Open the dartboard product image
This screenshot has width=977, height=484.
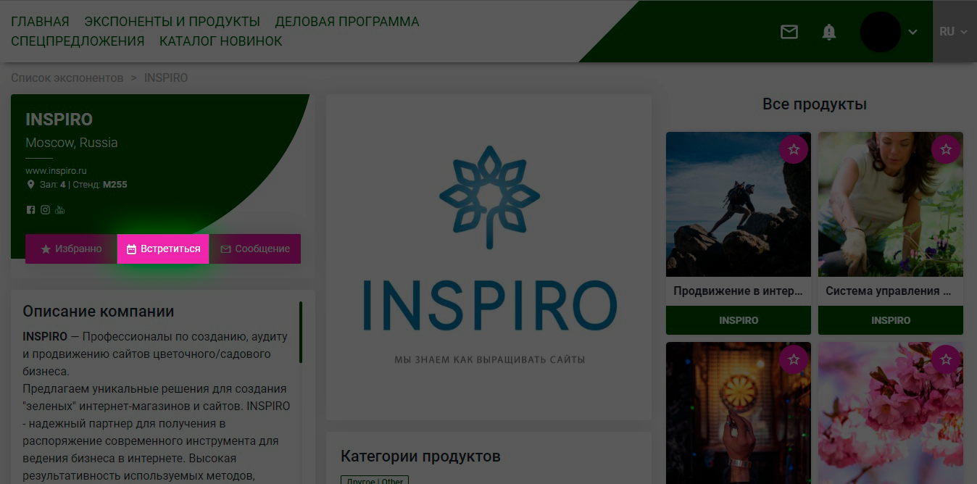click(739, 413)
